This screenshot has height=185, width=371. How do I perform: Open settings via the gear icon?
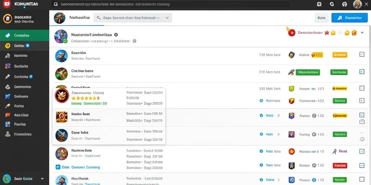[x=345, y=4]
